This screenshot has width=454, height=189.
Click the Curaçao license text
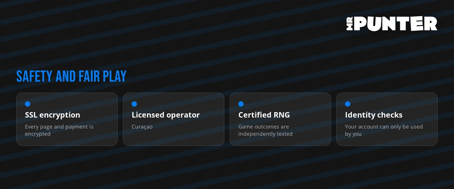click(x=142, y=127)
